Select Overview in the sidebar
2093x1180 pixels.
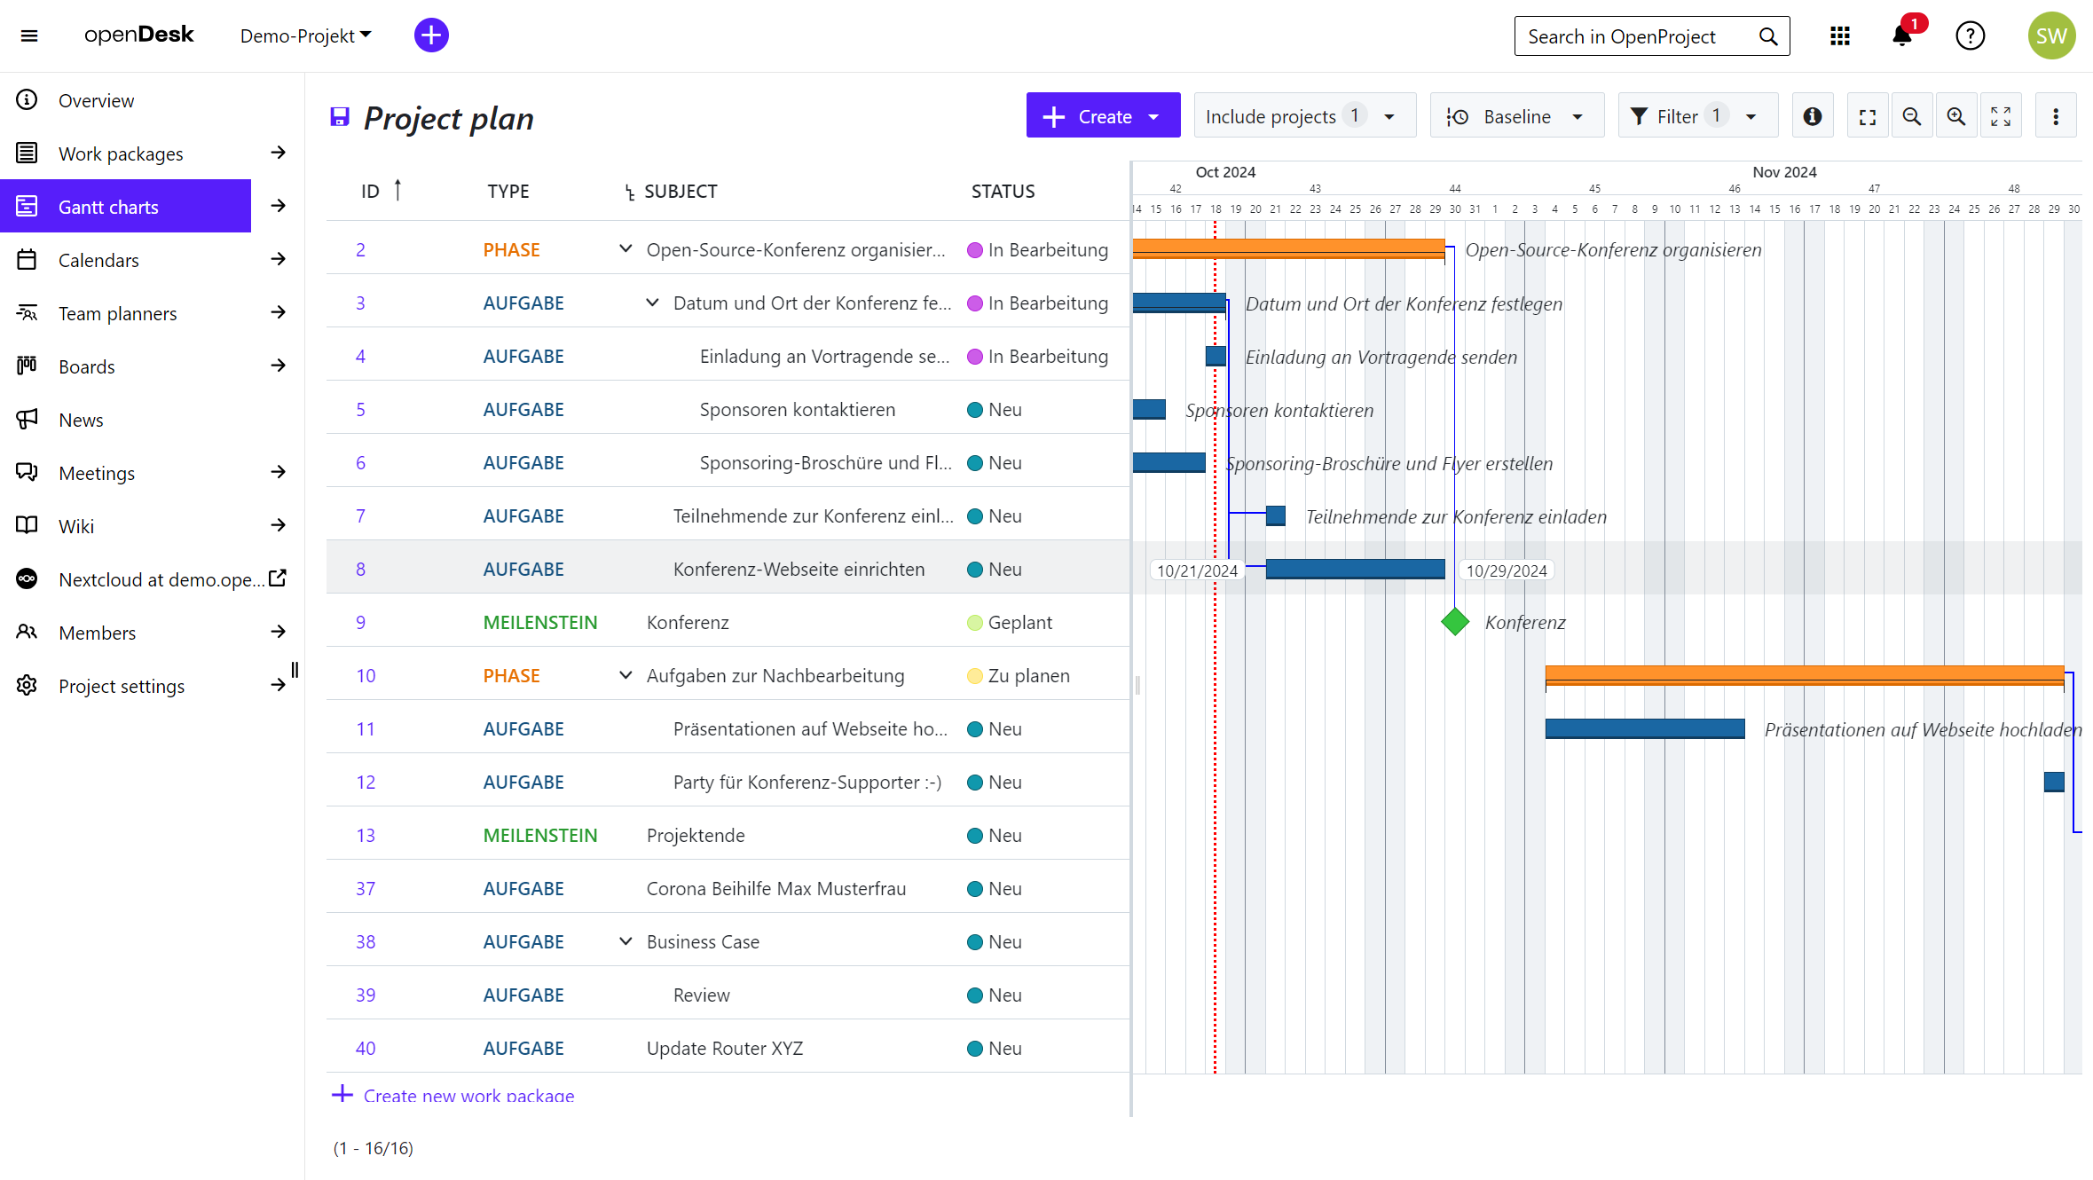tap(96, 100)
